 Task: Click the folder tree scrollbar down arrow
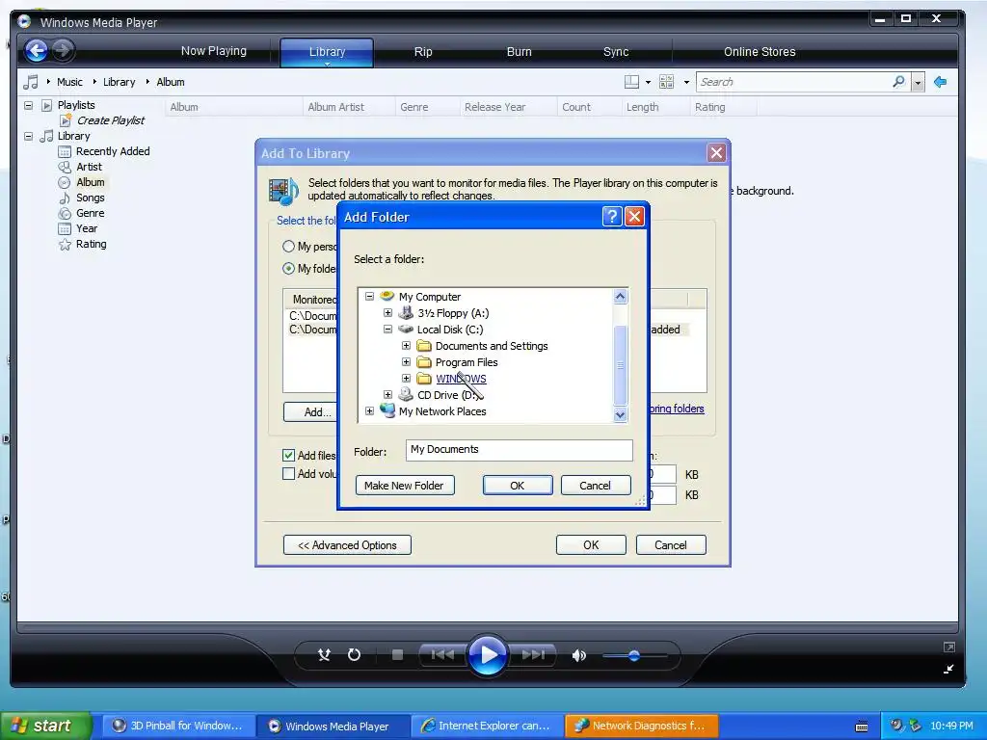[x=620, y=414]
